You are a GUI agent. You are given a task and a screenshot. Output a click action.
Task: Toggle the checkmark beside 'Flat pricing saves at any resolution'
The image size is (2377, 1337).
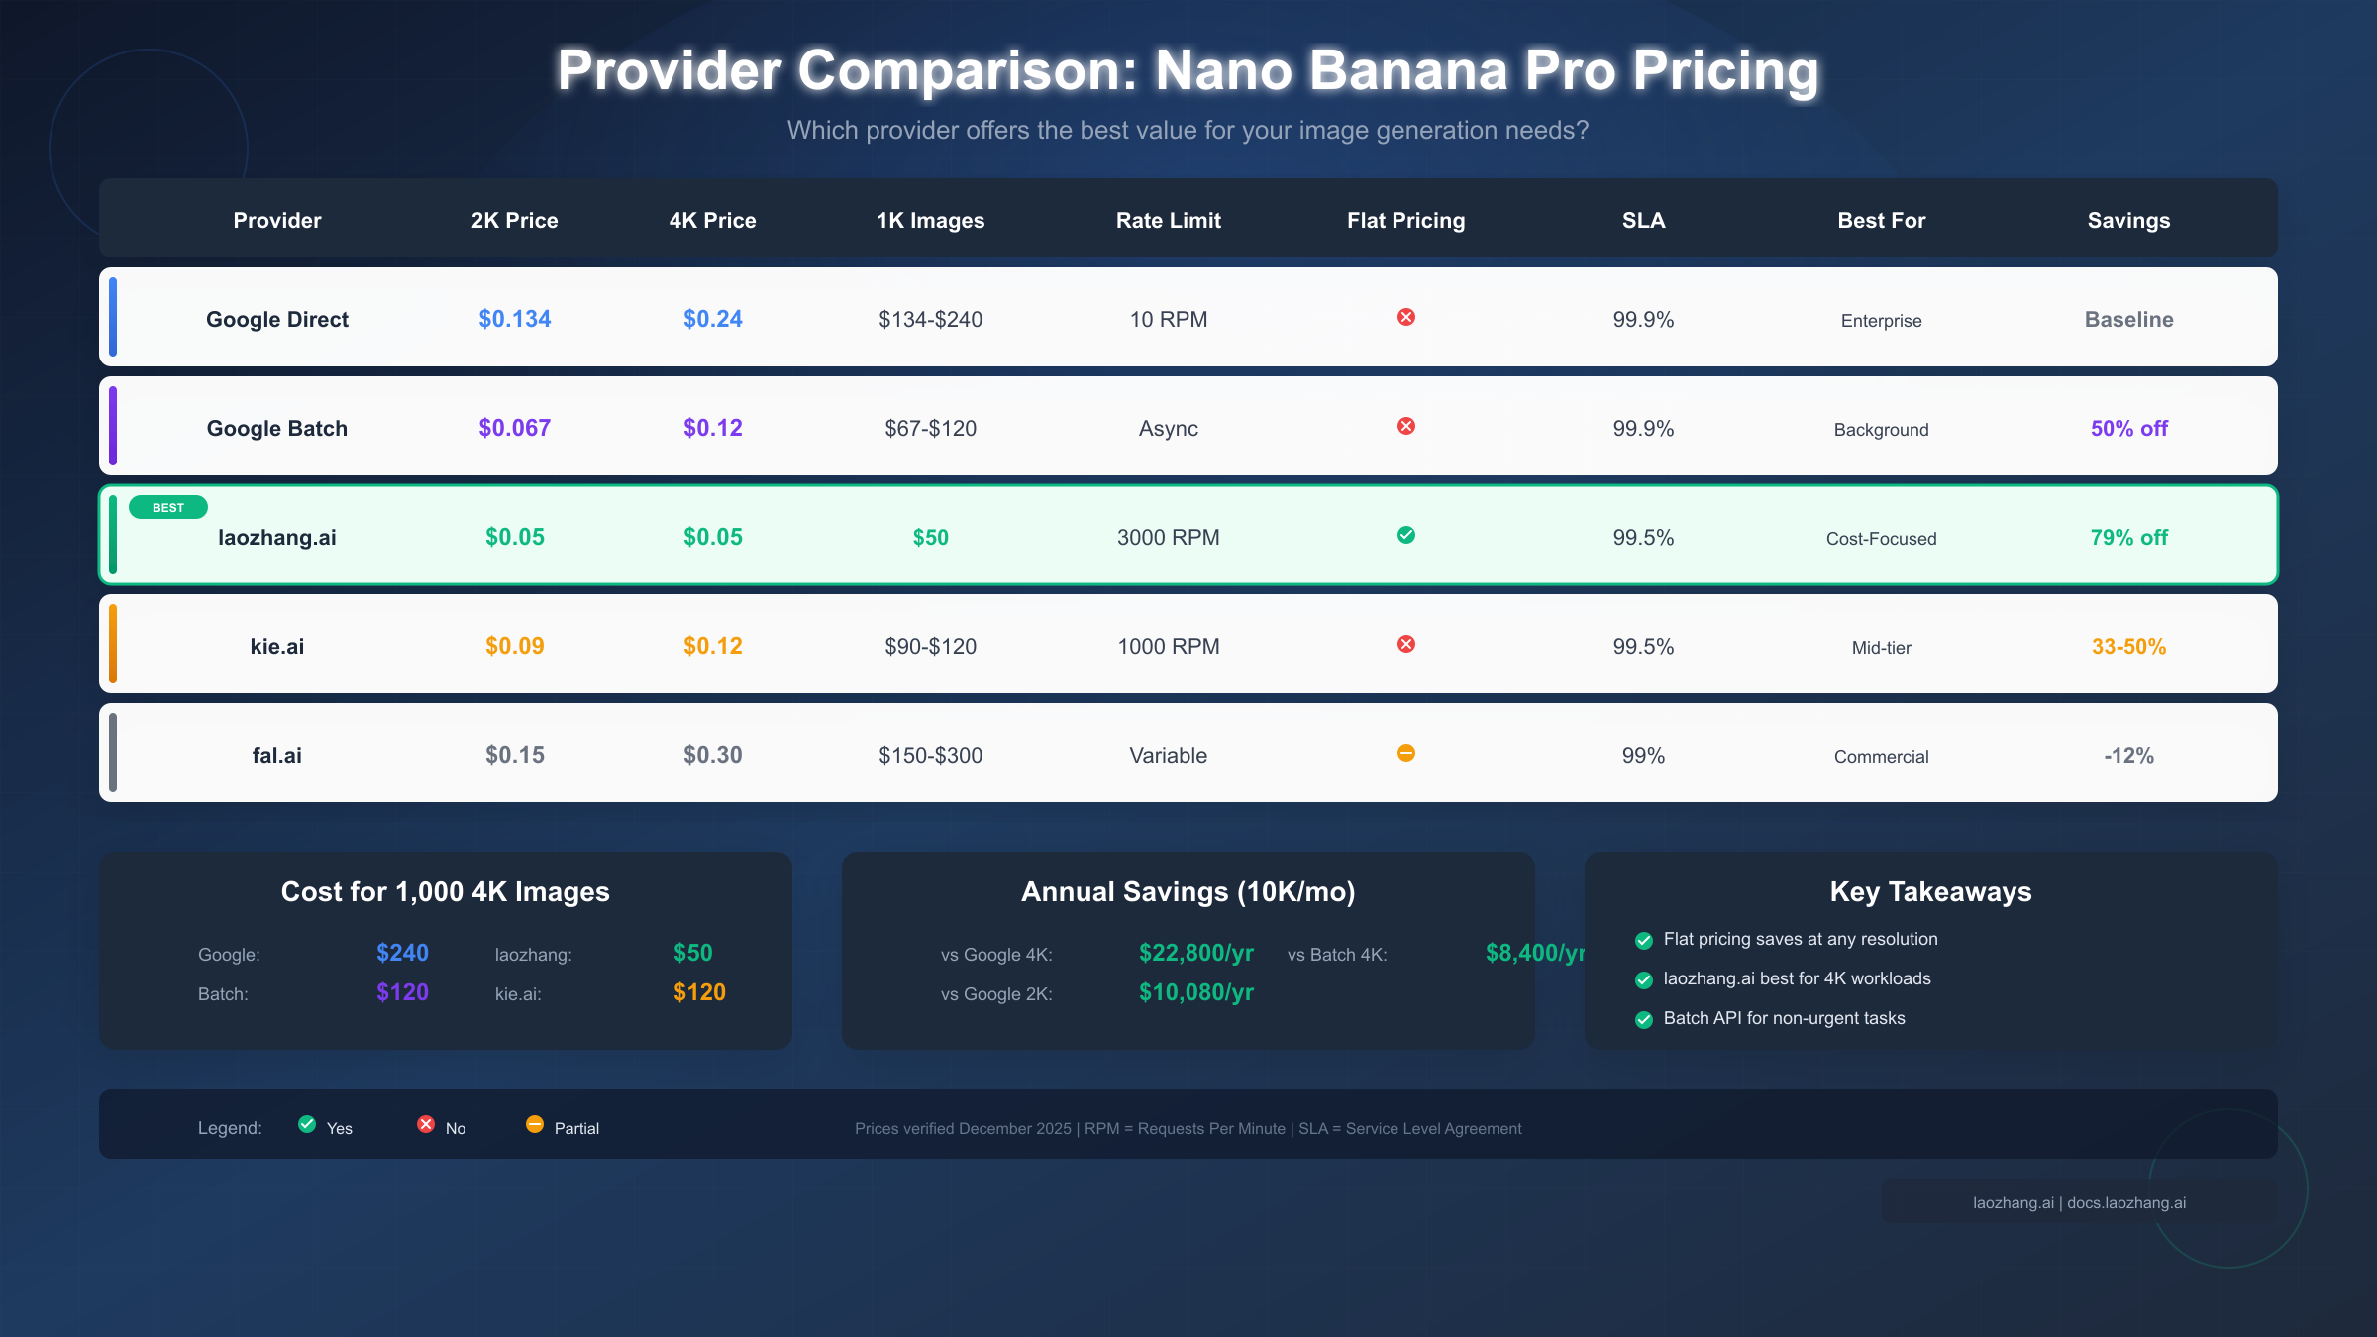tap(1644, 939)
